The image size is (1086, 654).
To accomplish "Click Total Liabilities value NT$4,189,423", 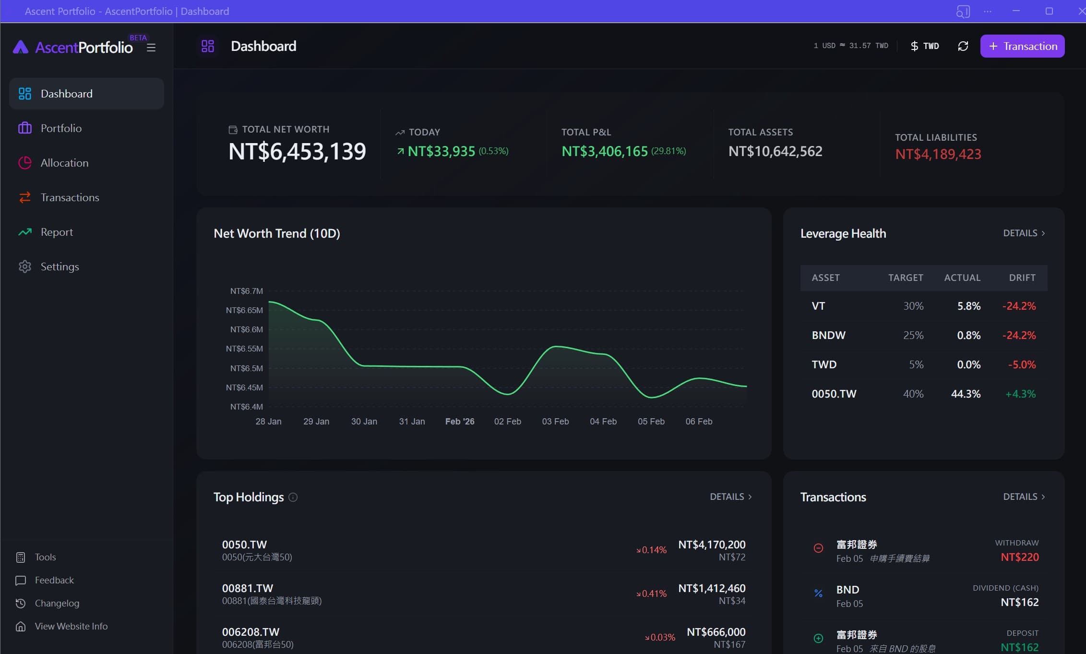I will (x=938, y=154).
